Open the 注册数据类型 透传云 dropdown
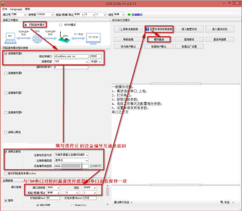 pos(71,160)
